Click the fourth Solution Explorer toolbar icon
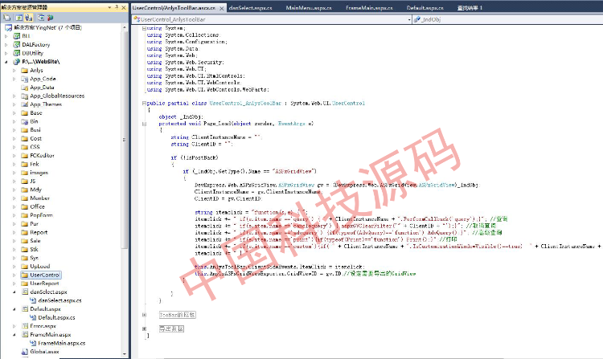This screenshot has height=359, width=603. [41, 18]
